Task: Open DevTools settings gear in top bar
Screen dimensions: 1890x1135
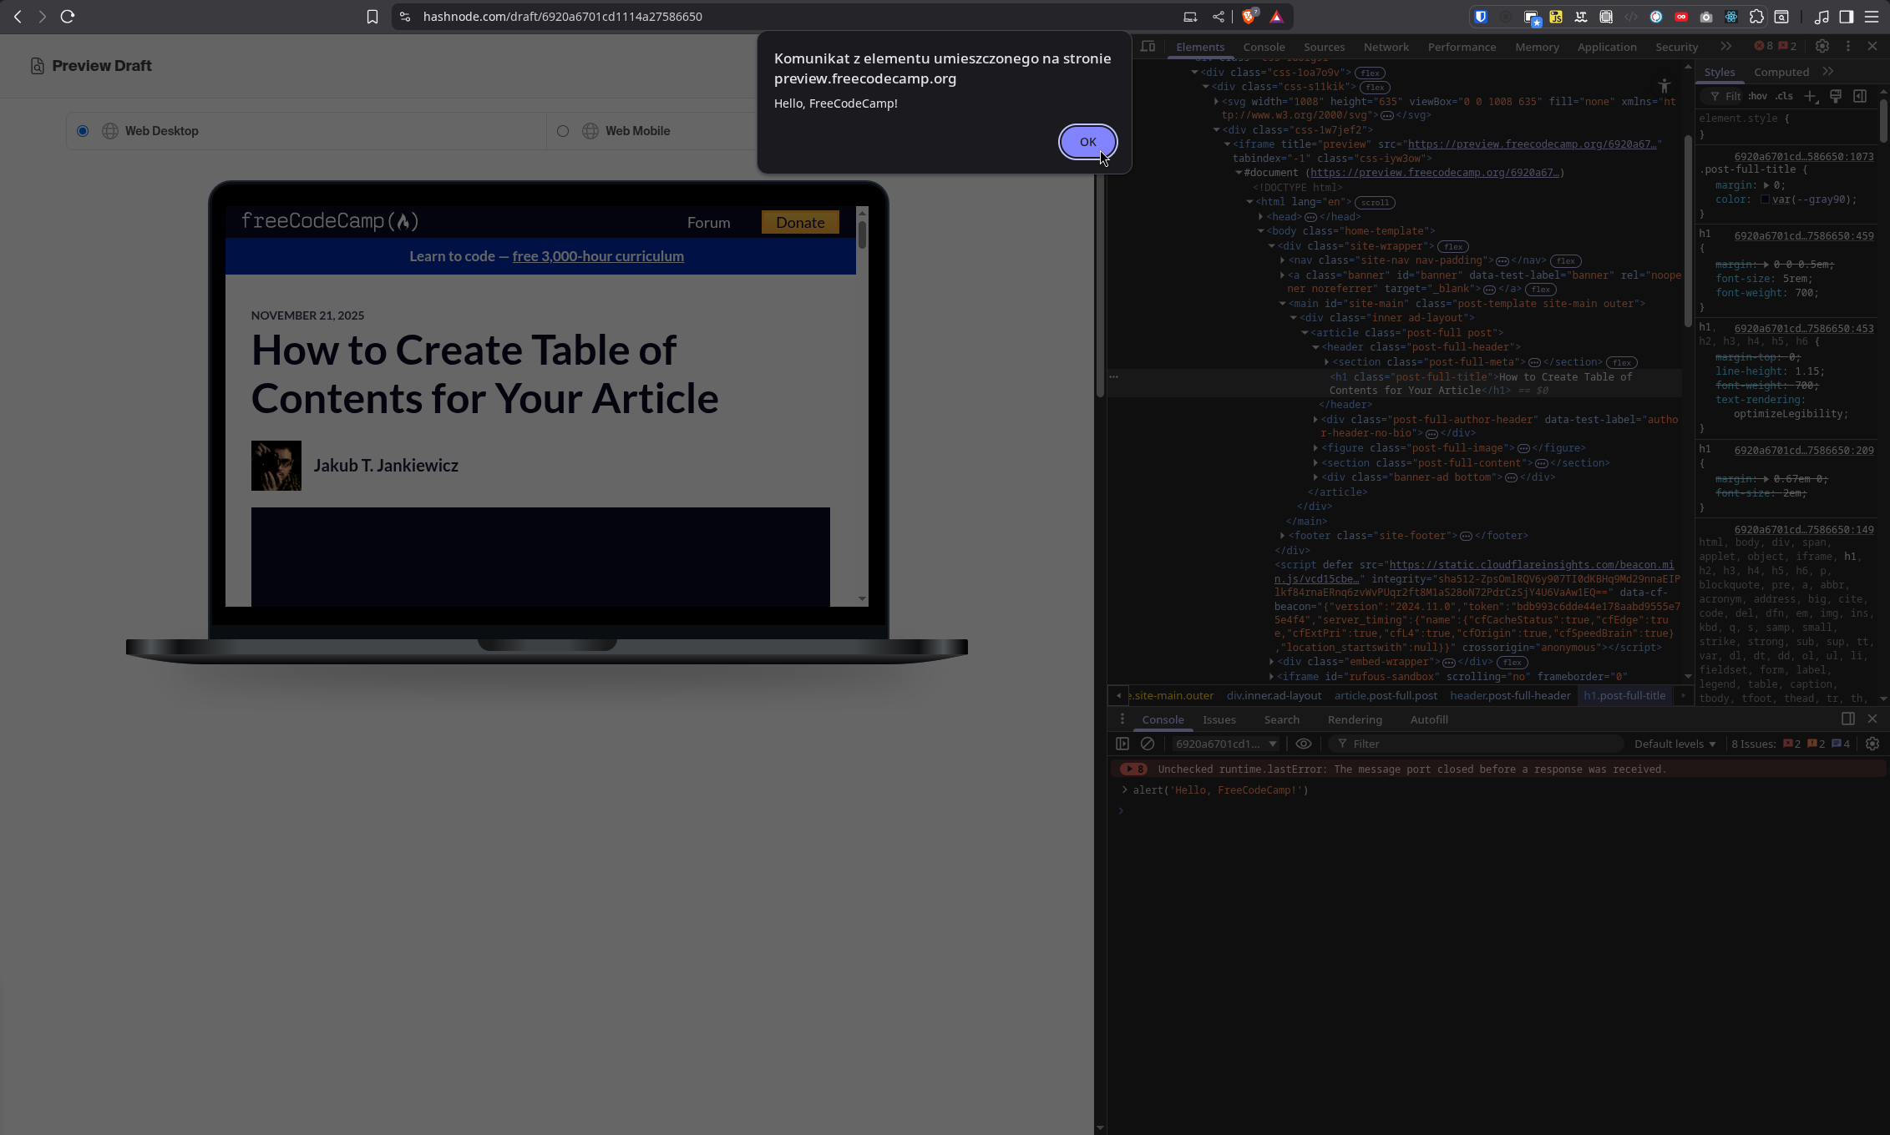Action: pyautogui.click(x=1822, y=47)
